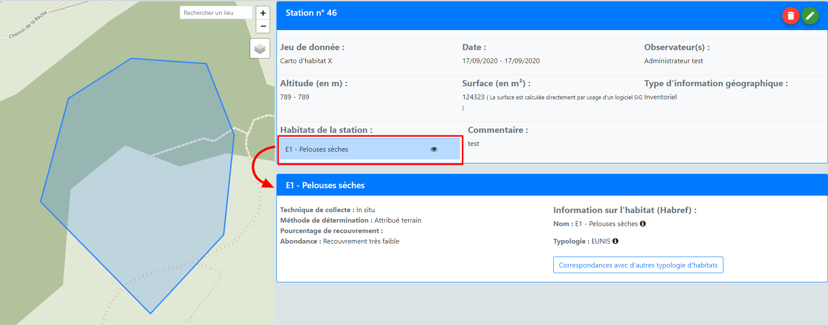Viewport: 828px width, 325px height.
Task: Show habitat details via eye icon
Action: pos(434,149)
